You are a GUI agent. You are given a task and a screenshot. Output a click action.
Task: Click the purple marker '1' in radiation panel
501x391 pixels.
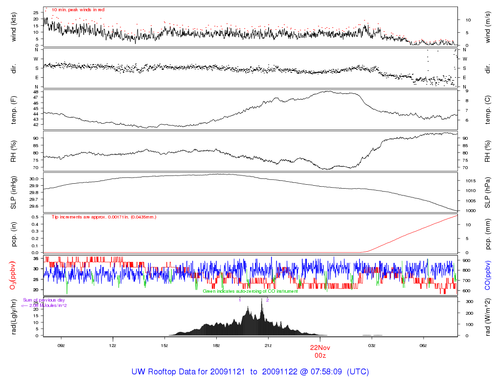point(240,300)
